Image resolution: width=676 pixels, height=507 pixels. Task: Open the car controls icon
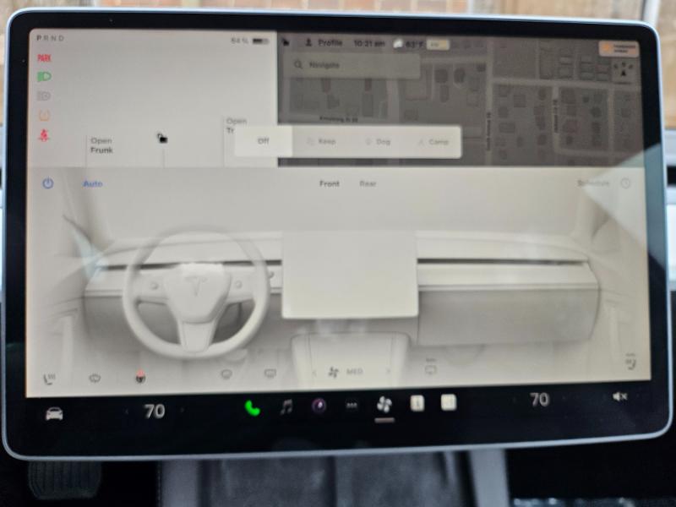(54, 413)
